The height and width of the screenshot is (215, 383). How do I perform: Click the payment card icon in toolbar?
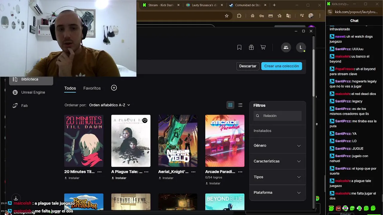pyautogui.click(x=270, y=16)
